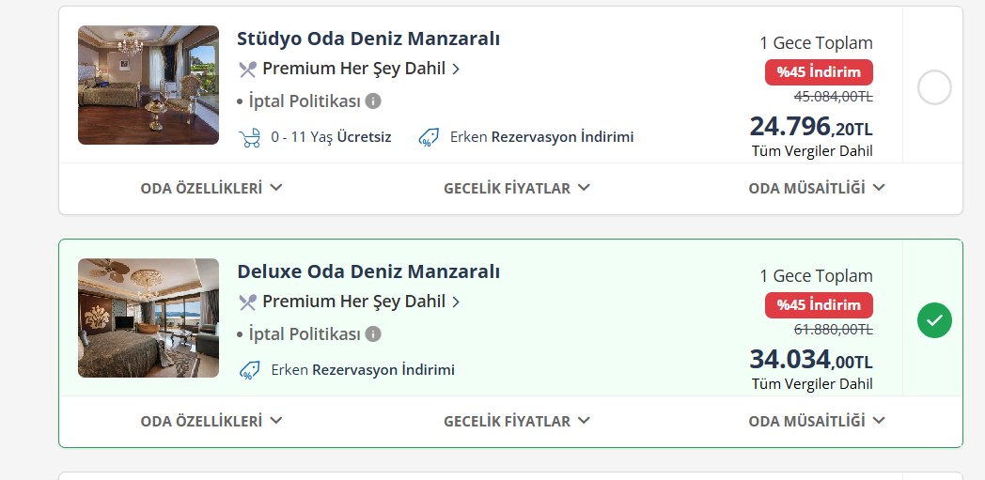985x480 pixels.
Task: Click the baby stroller icon
Action: click(250, 137)
